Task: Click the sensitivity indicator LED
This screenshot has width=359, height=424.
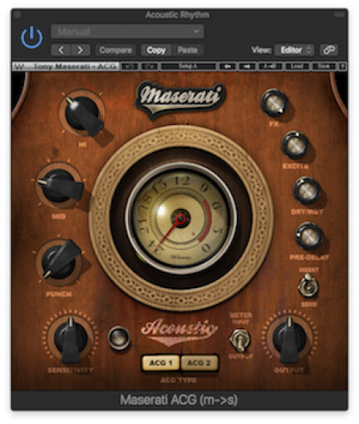Action: point(119,338)
